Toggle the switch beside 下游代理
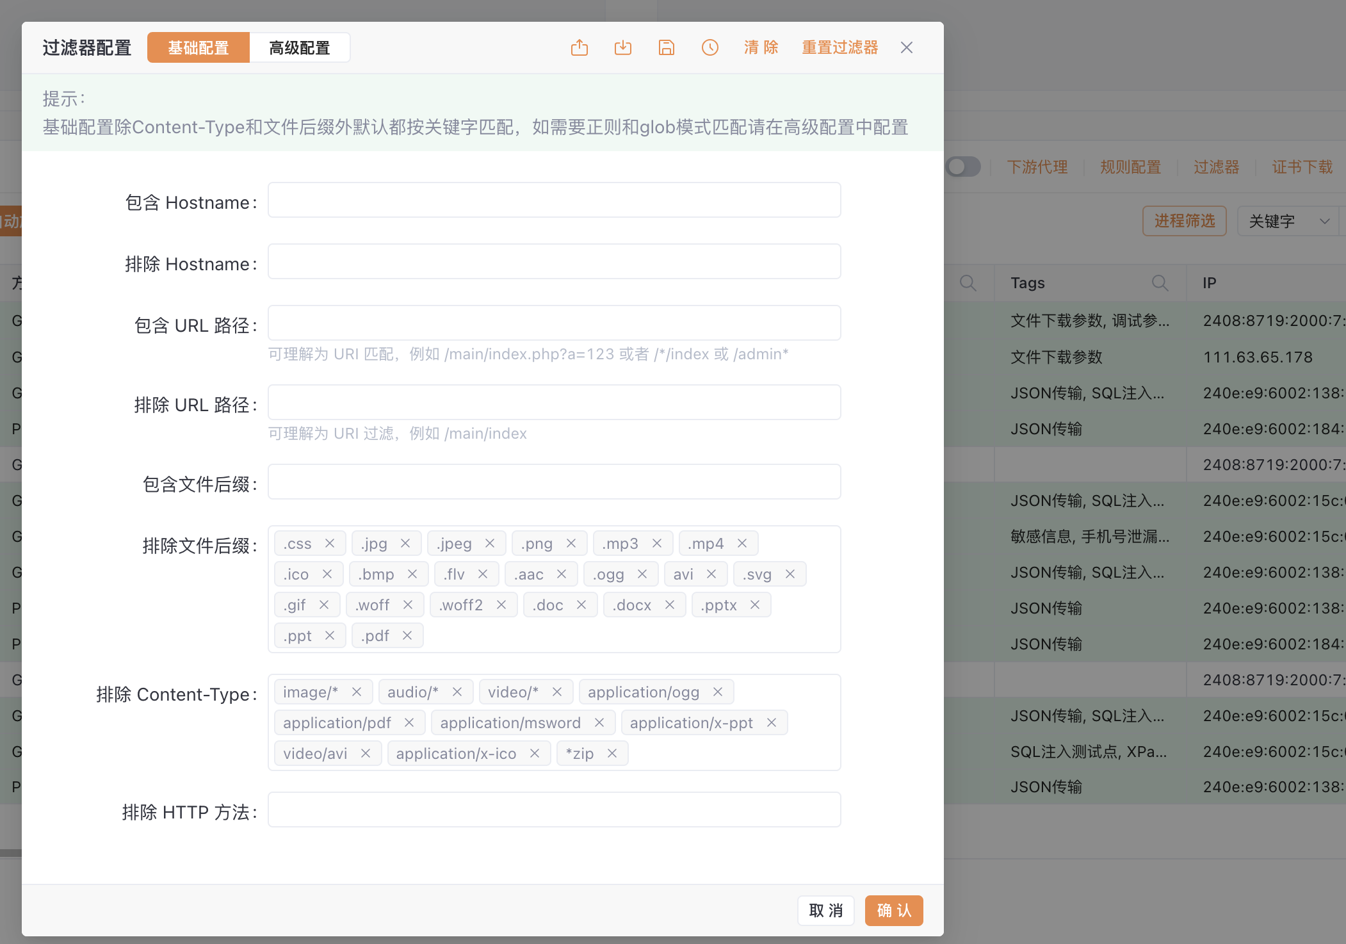This screenshot has width=1346, height=944. point(963,167)
